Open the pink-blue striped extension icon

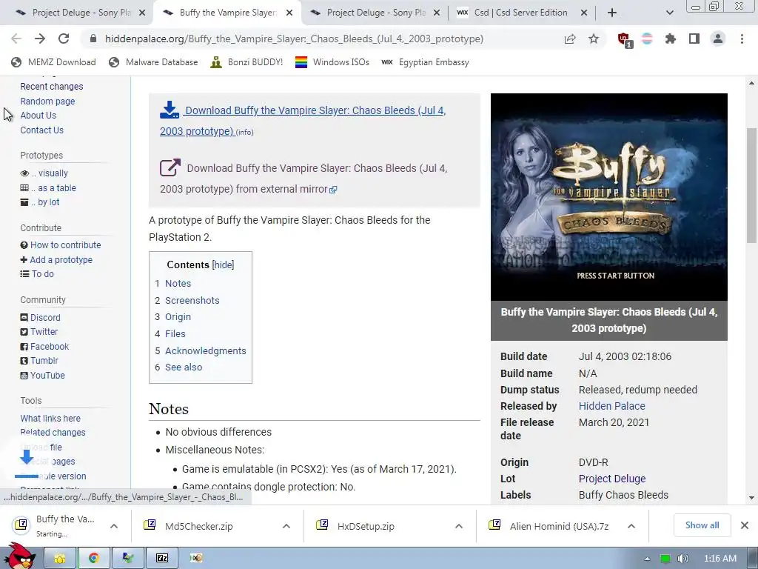647,39
